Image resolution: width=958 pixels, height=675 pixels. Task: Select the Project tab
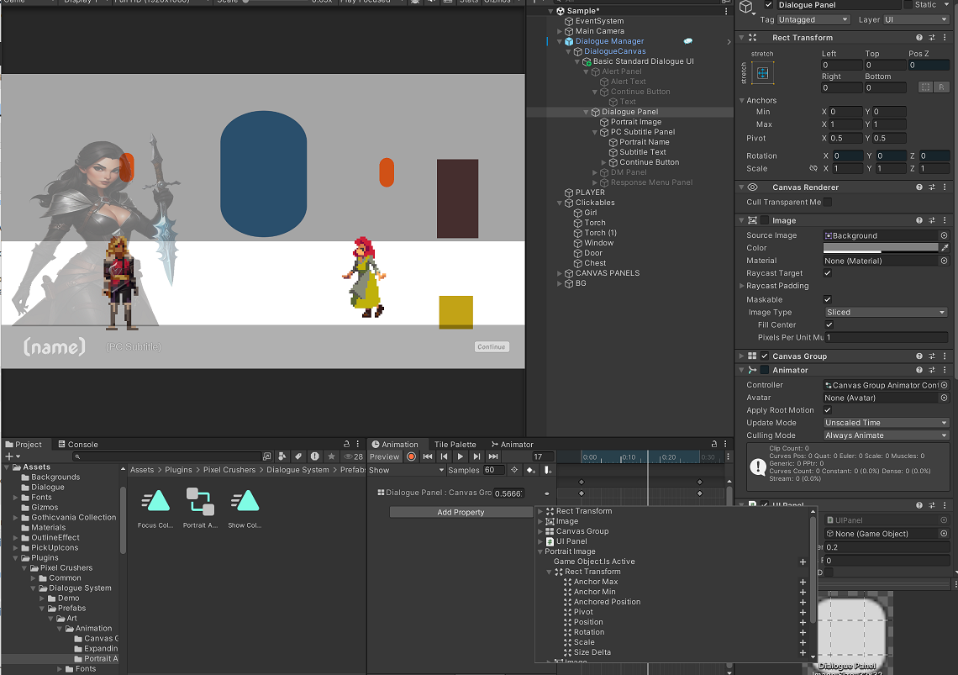click(24, 445)
